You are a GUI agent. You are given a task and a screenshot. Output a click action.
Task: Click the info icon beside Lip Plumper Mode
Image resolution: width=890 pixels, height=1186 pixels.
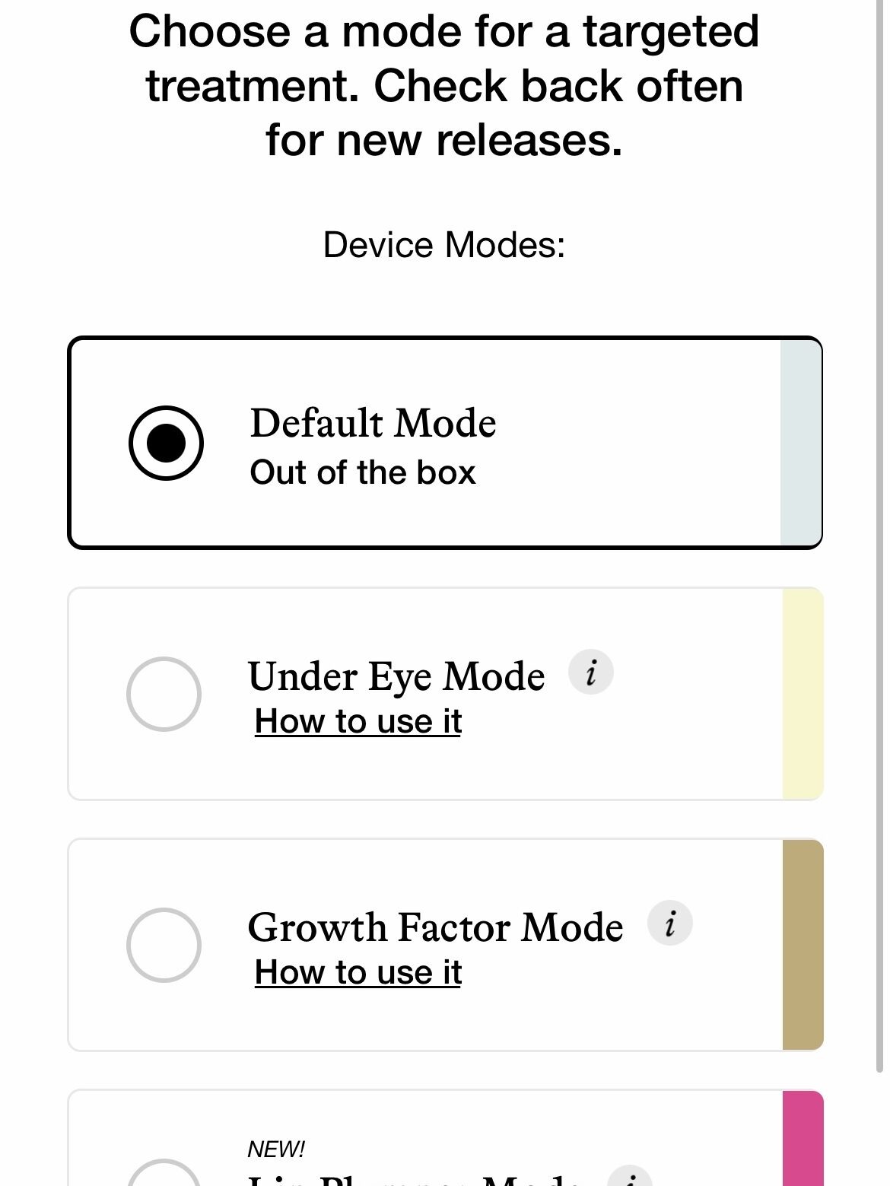coord(630,1178)
